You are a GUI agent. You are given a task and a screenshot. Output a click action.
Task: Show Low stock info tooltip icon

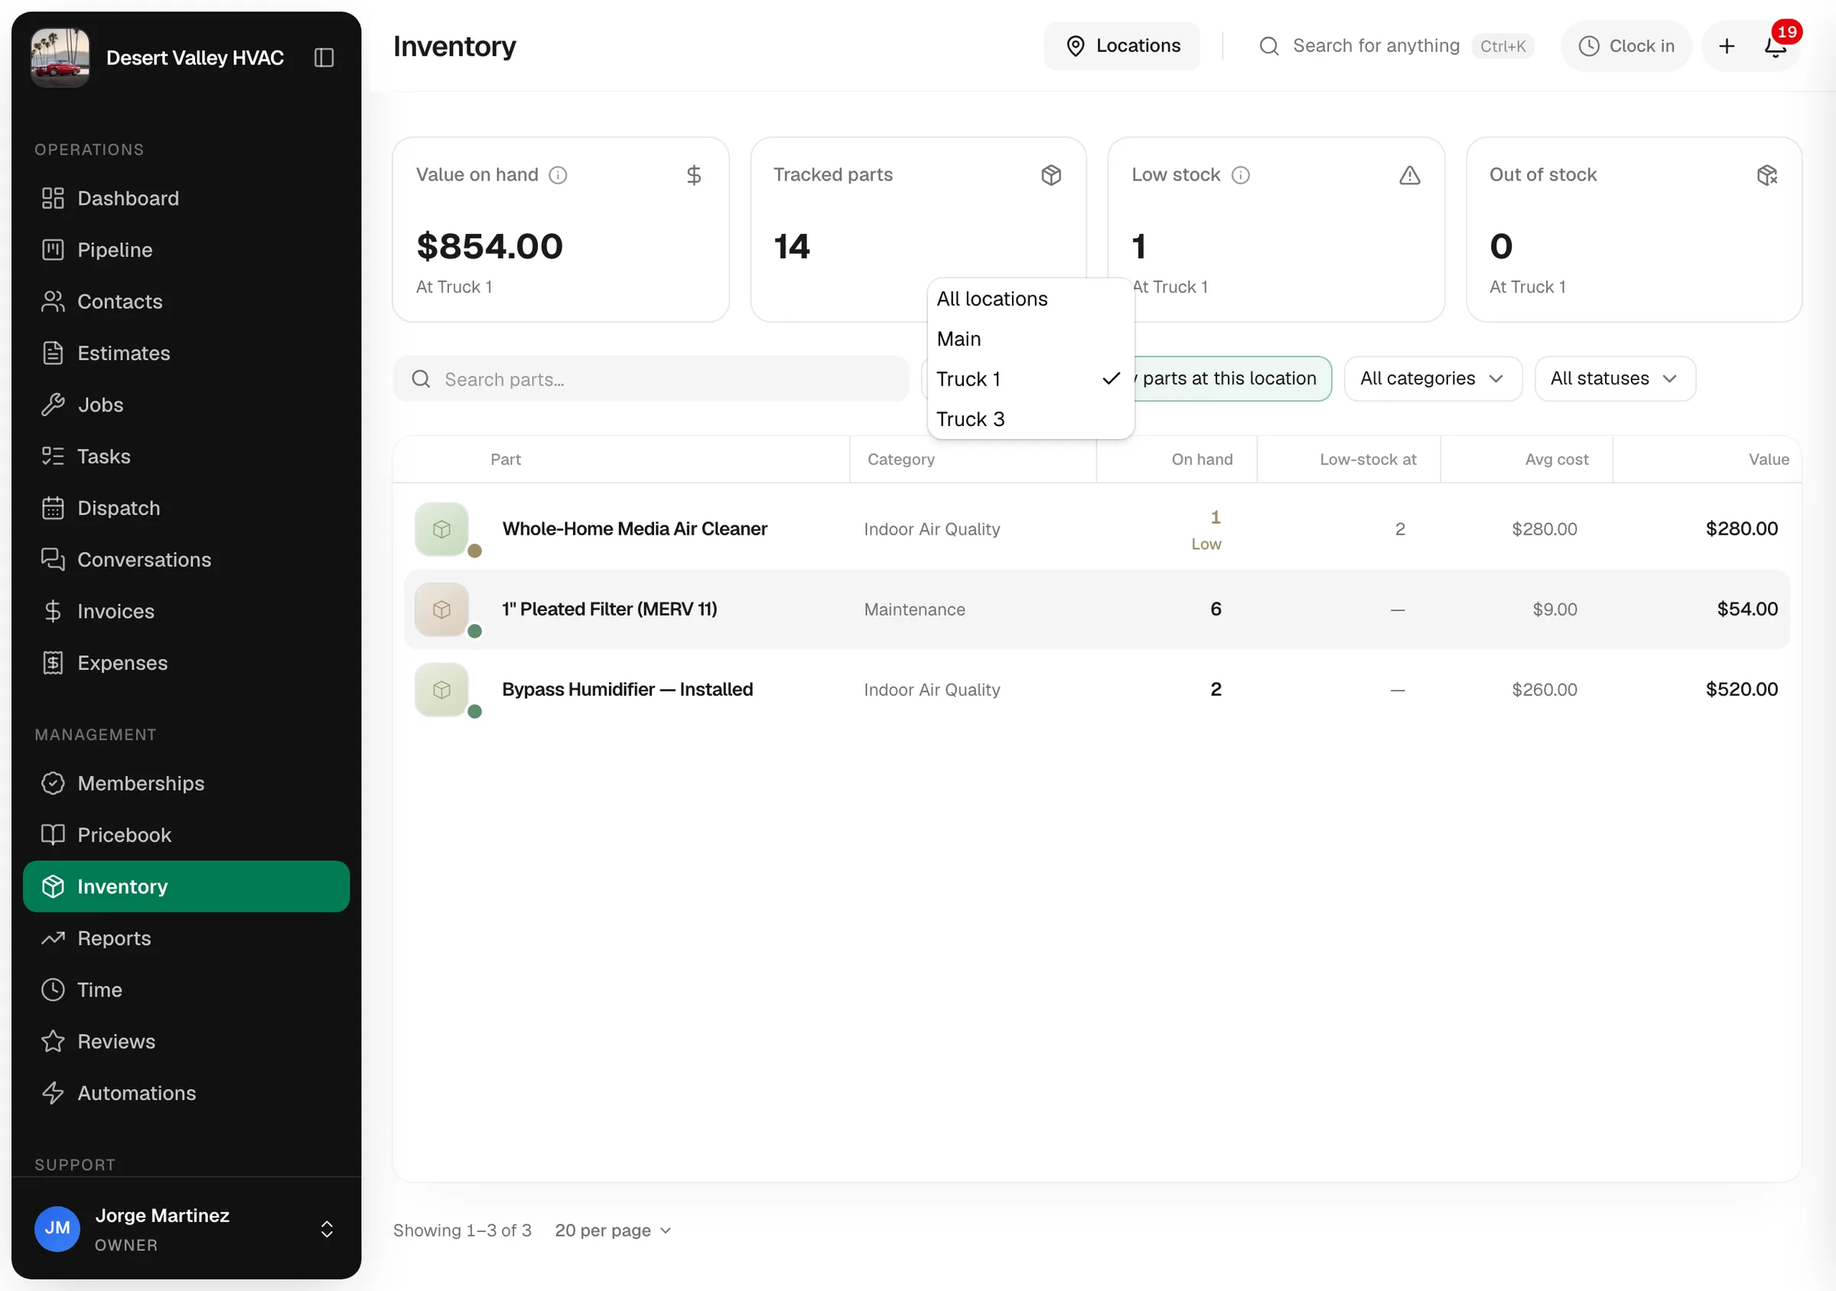[x=1240, y=175]
